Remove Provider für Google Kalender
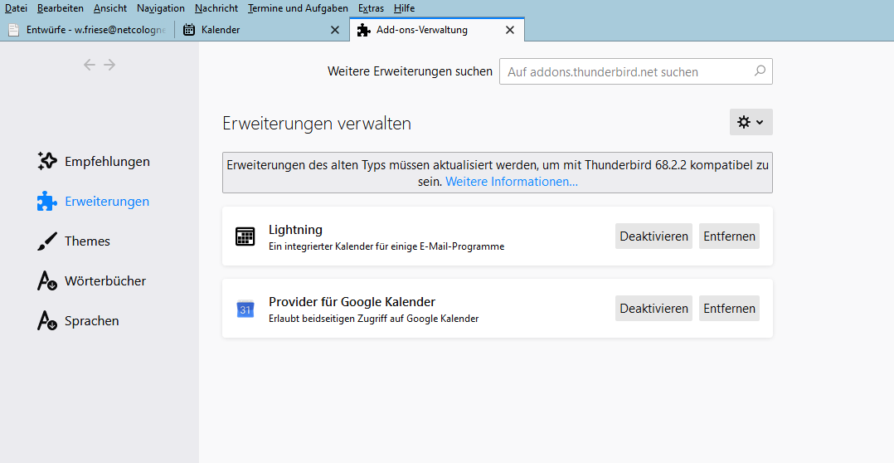894x463 pixels. 729,308
